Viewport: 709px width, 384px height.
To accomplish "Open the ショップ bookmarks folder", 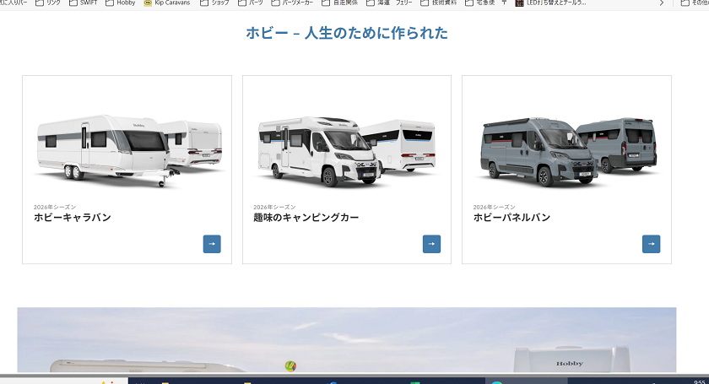I will [x=214, y=3].
